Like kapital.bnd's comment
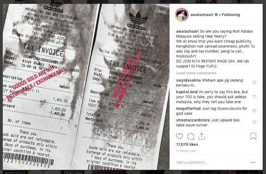 coord(254,97)
